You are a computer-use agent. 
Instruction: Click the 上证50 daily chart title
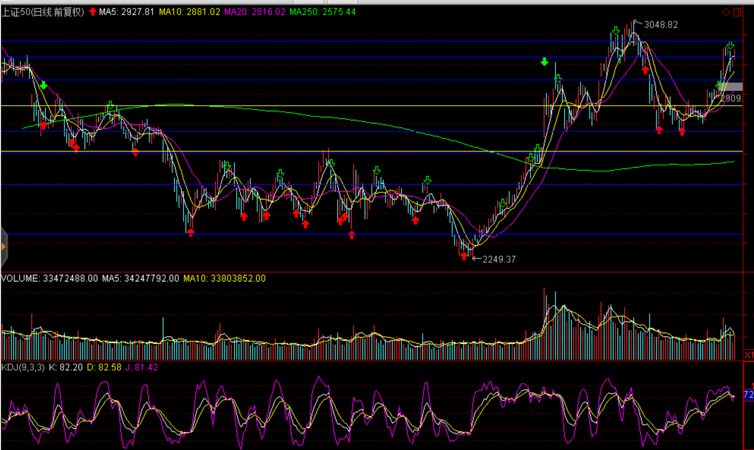pos(43,12)
